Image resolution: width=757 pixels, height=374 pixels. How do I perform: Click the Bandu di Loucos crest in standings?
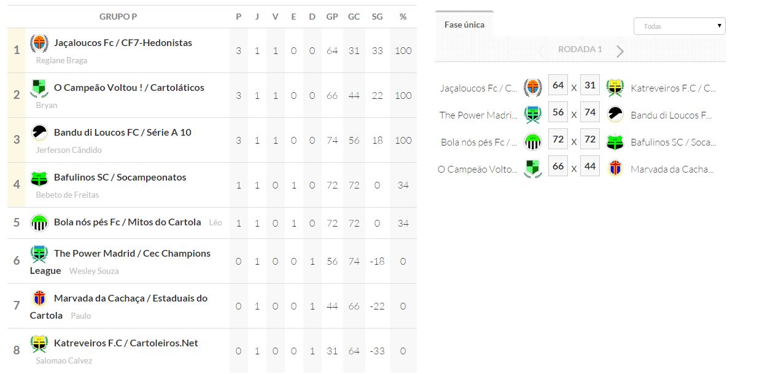(x=39, y=133)
